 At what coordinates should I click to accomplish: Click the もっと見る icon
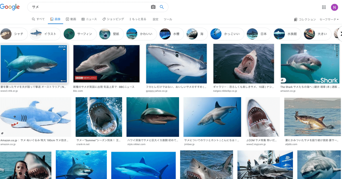pos(131,19)
